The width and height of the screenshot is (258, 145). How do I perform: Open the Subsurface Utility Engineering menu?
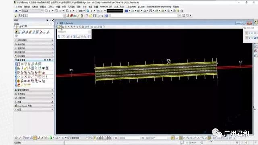[158, 7]
